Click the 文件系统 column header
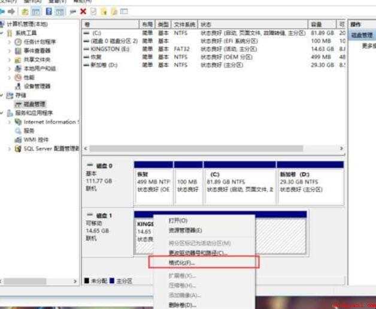The image size is (376, 309). (x=184, y=24)
